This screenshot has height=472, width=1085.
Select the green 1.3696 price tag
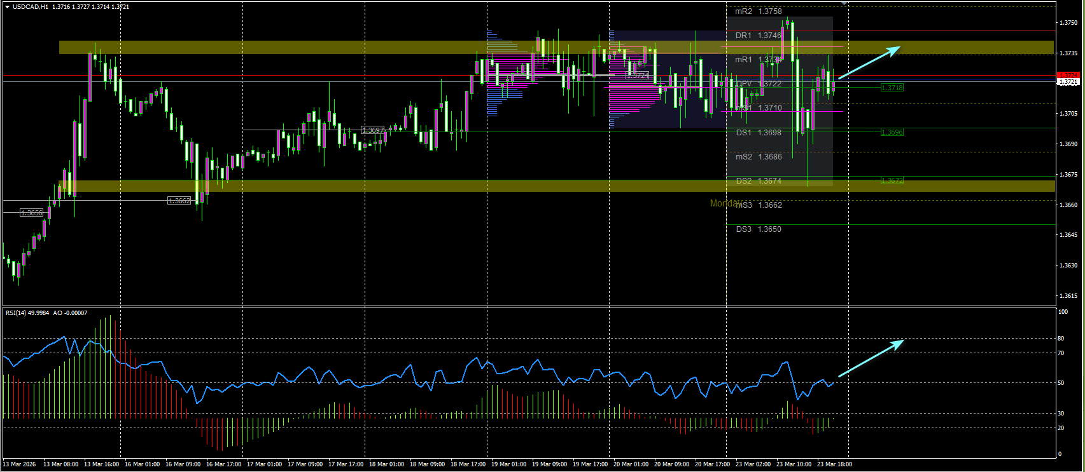coord(892,132)
